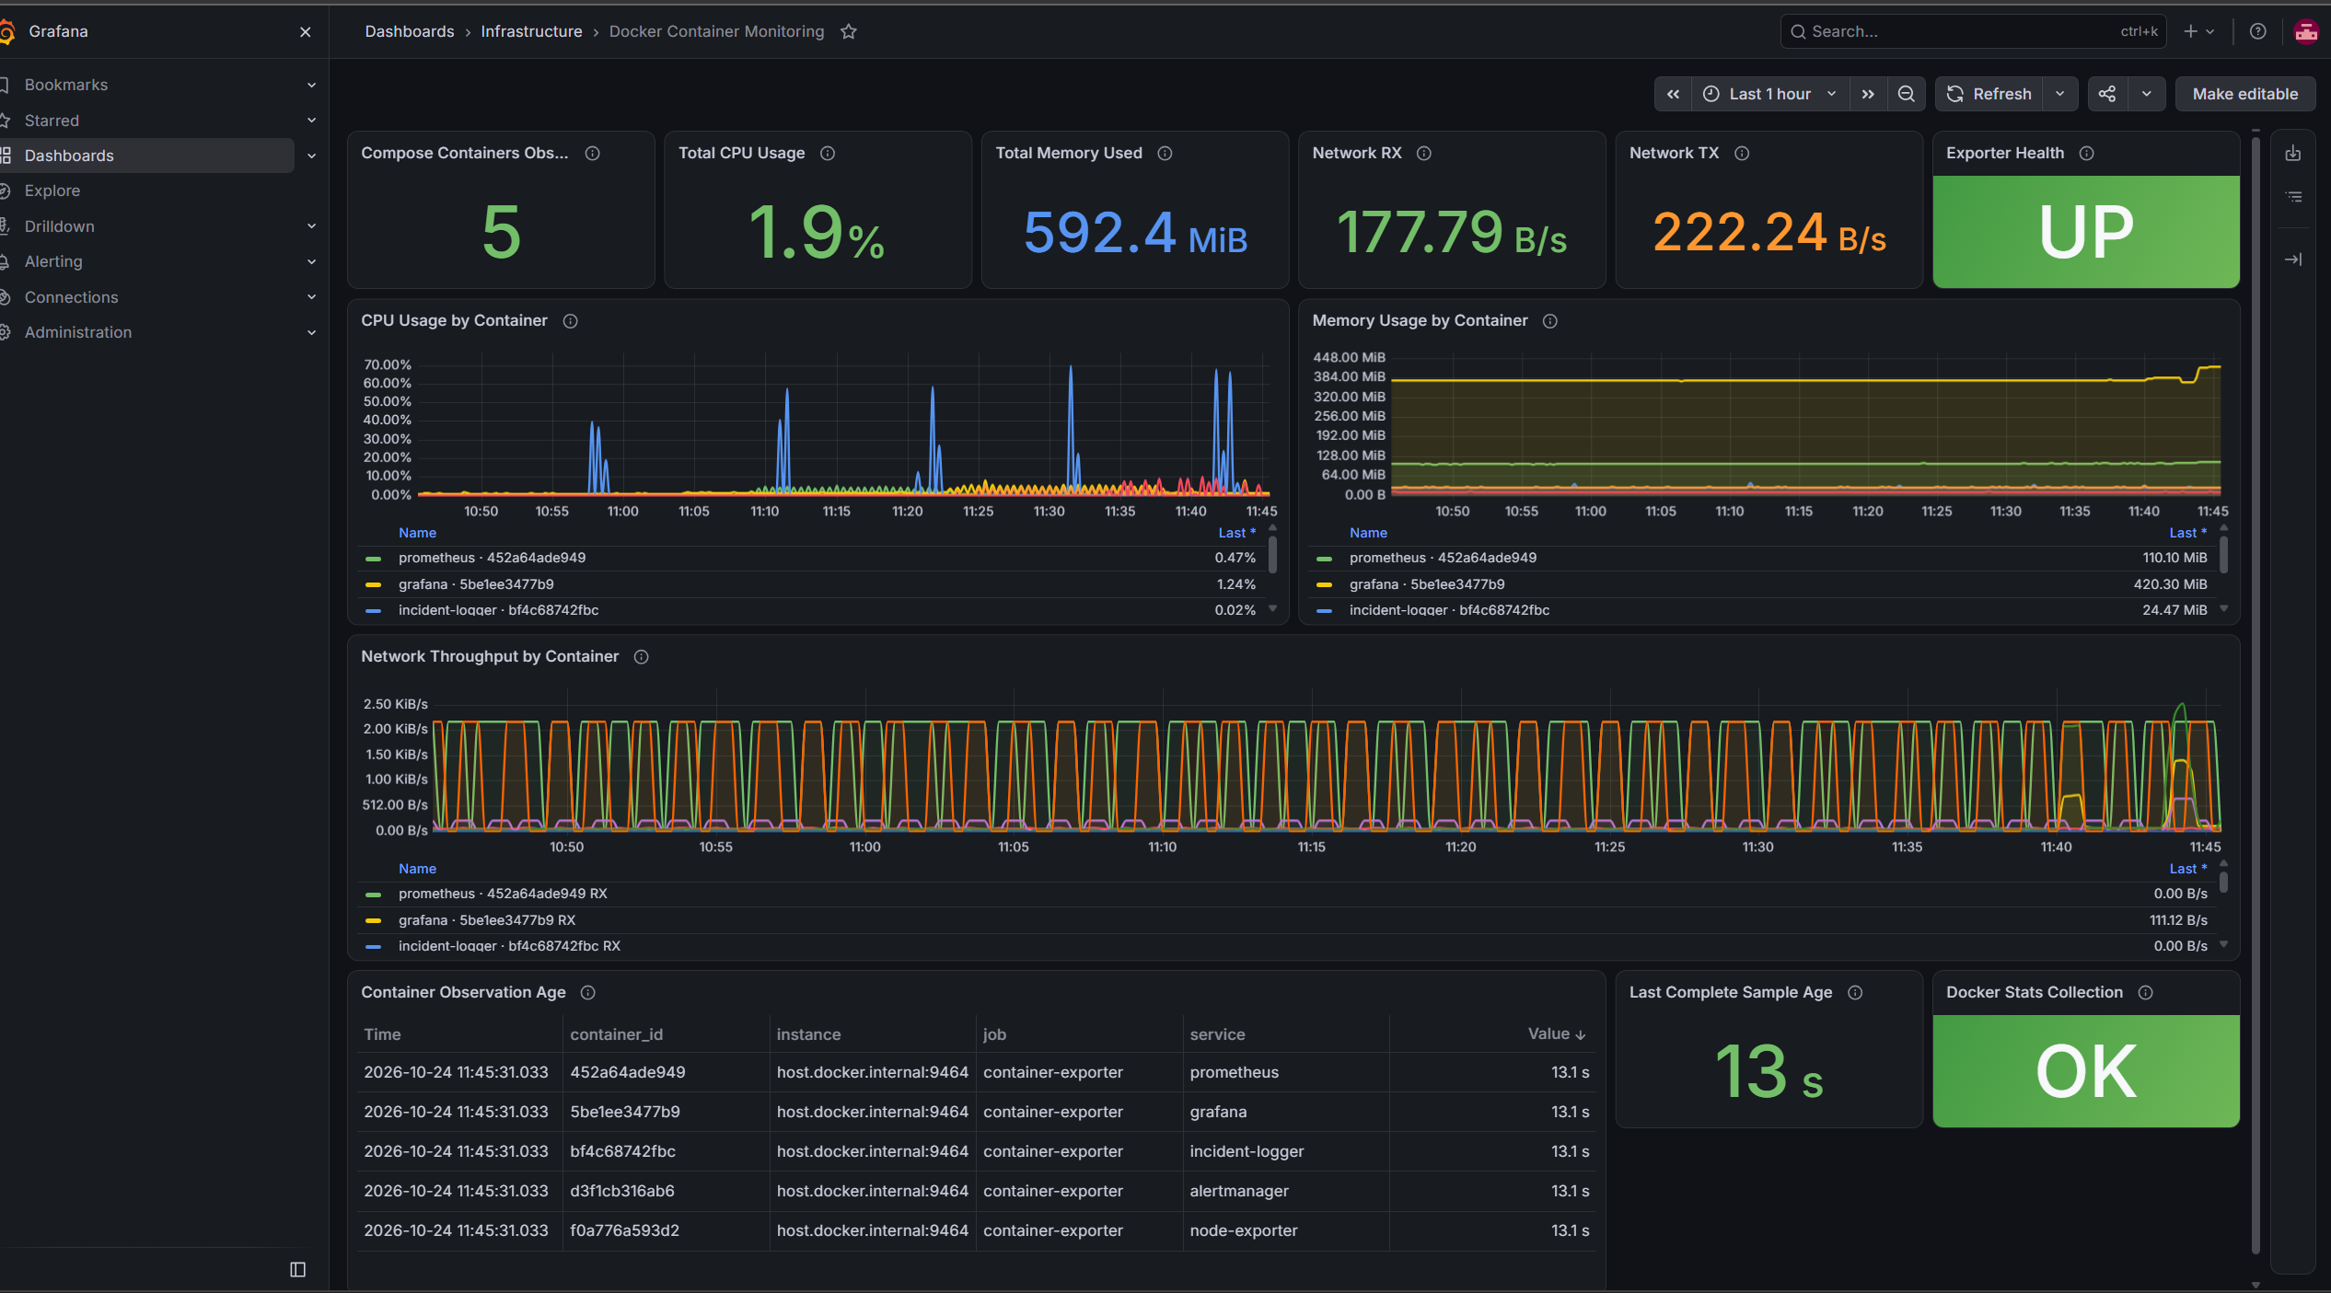This screenshot has width=2331, height=1293.
Task: Toggle grafana series in Memory Usage legend
Action: (1427, 584)
